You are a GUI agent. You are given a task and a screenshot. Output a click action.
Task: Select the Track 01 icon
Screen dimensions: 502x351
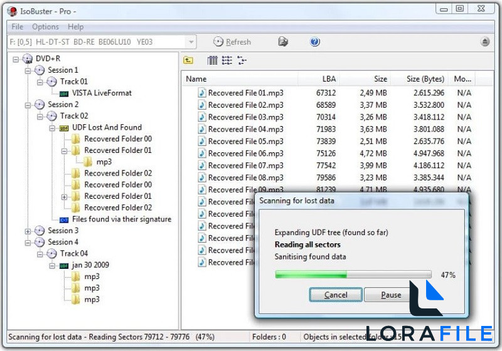(x=51, y=81)
